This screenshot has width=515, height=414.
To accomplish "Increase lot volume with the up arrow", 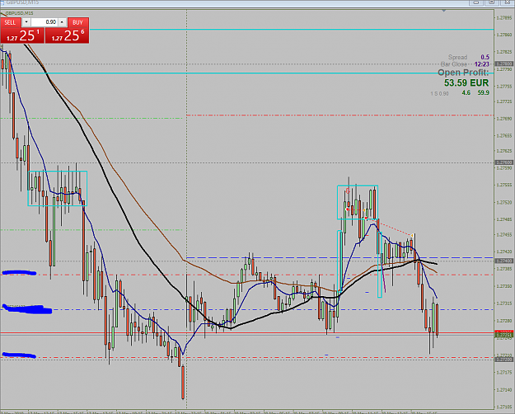I will (63, 22).
